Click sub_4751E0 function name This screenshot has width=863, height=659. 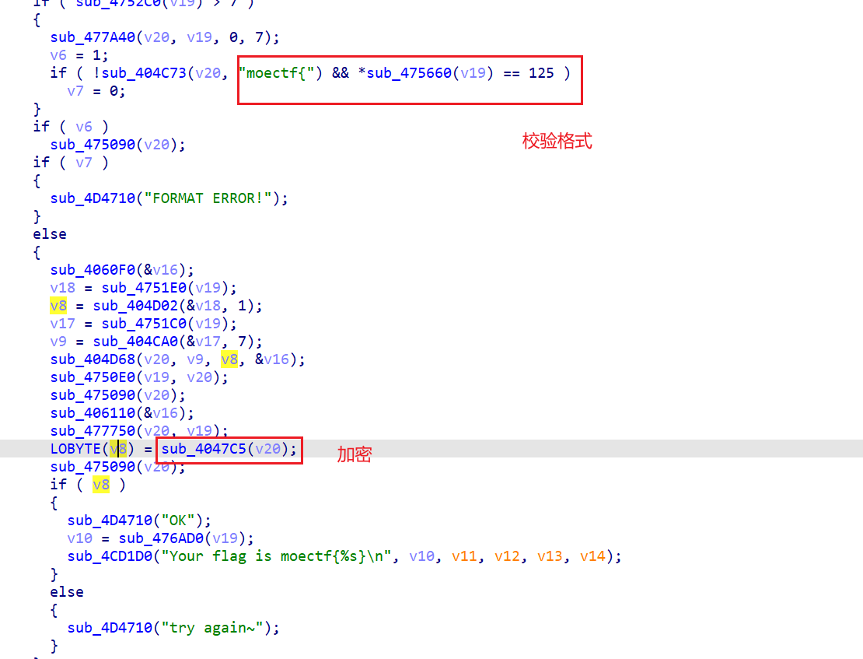(144, 288)
